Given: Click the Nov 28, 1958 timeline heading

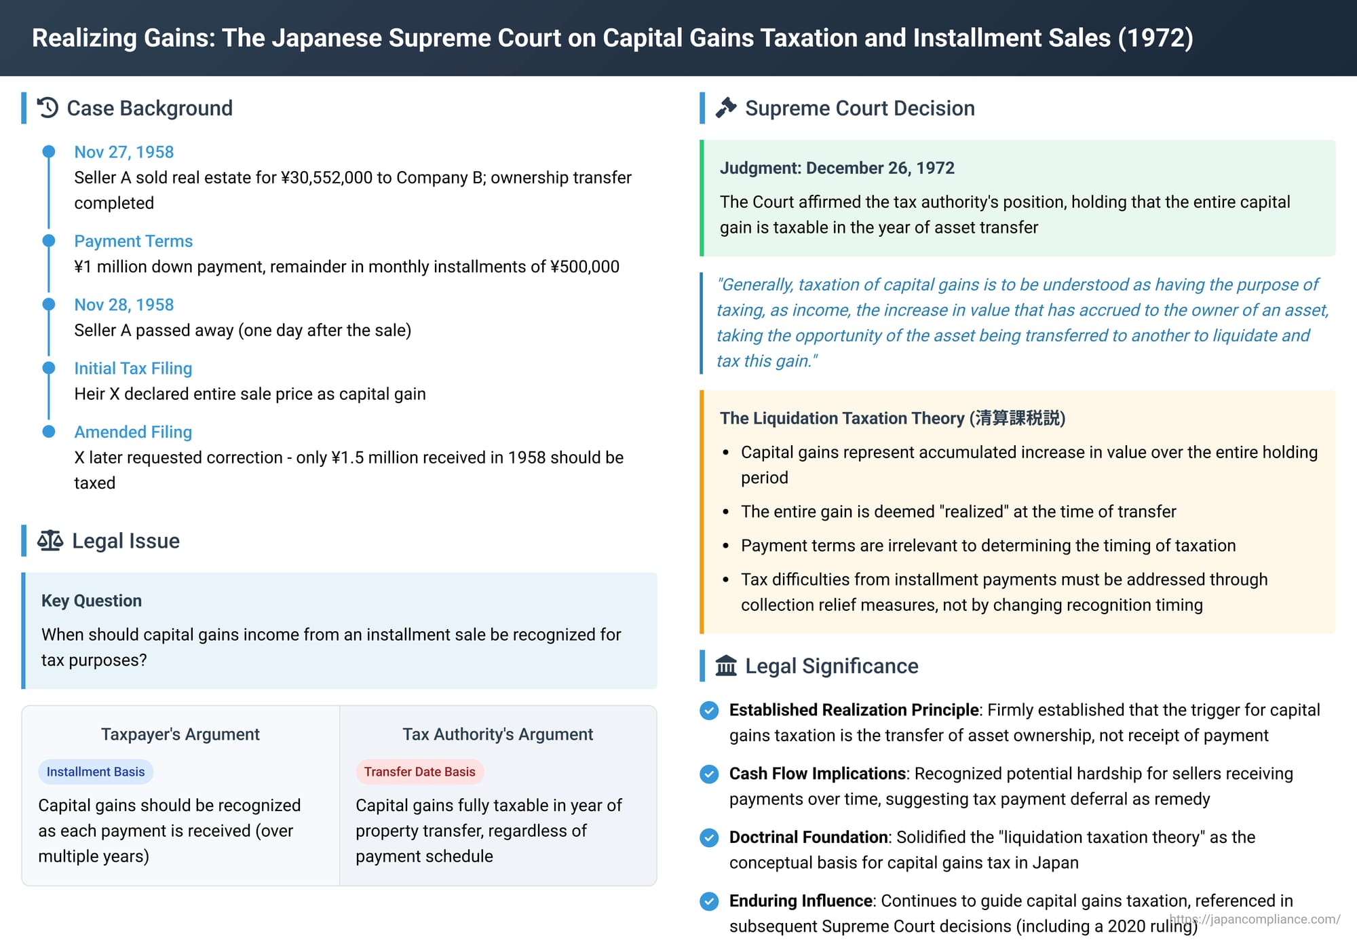Looking at the screenshot, I should click(x=124, y=305).
